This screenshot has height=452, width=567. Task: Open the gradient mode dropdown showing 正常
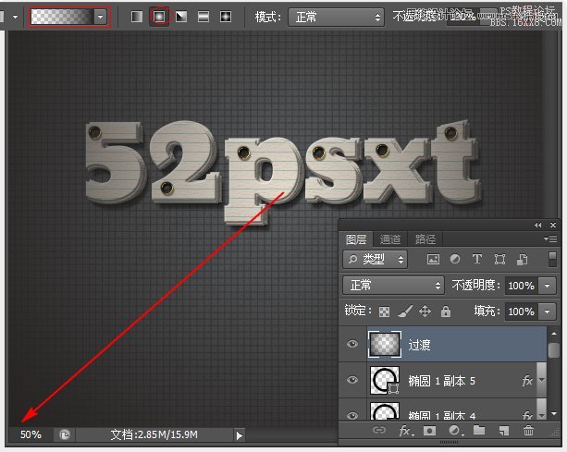pyautogui.click(x=336, y=17)
